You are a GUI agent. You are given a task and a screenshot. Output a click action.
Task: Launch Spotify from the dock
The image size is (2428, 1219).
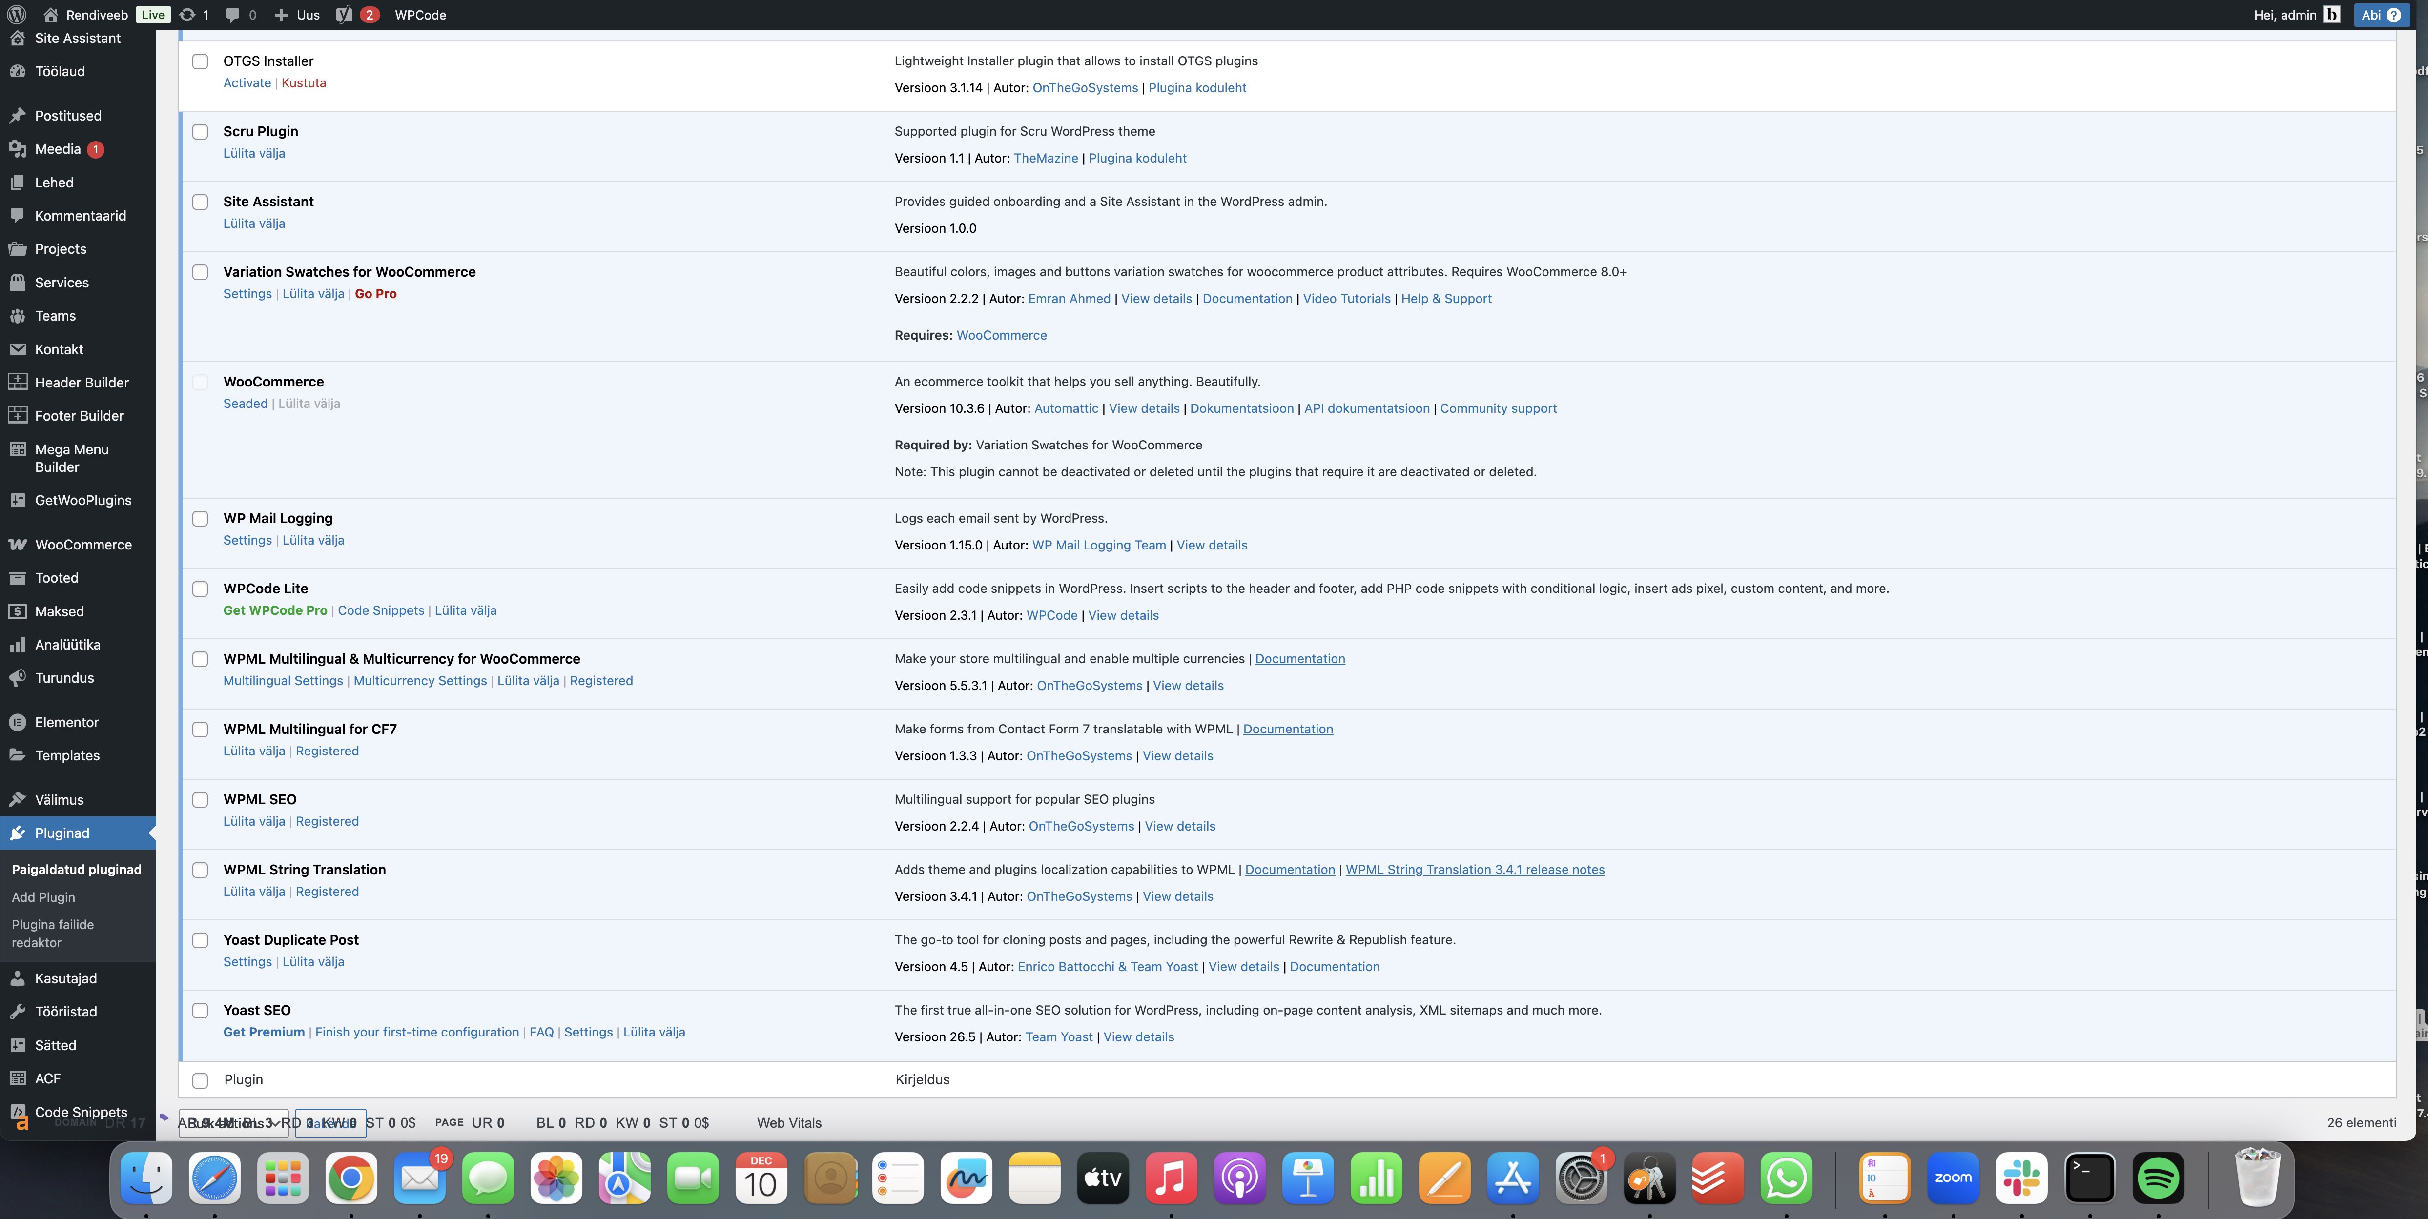point(2158,1178)
